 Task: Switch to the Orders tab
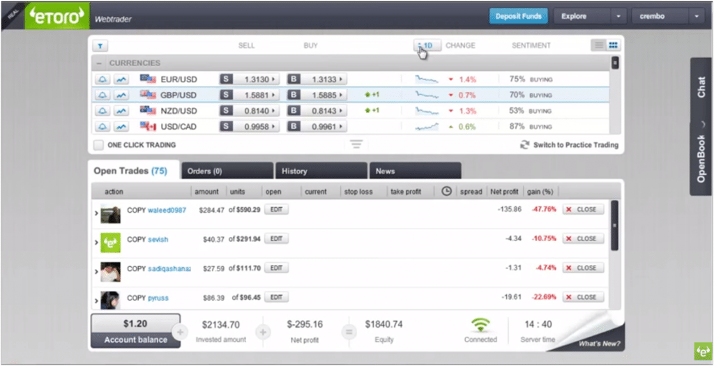[x=227, y=171]
